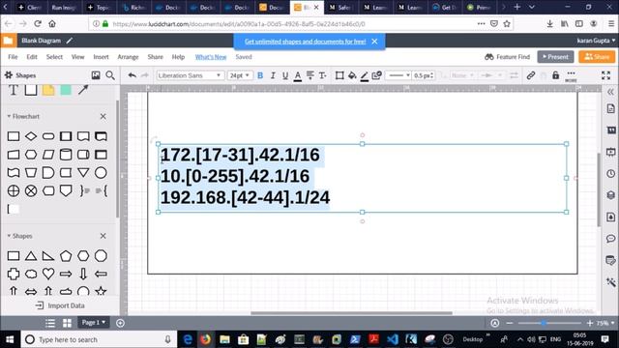Close the Shapes shape library
Image resolution: width=619 pixels, height=348 pixels.
103,236
